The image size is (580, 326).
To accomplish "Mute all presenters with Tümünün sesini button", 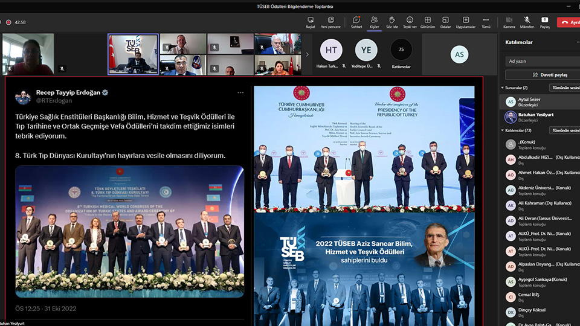I will (x=565, y=88).
